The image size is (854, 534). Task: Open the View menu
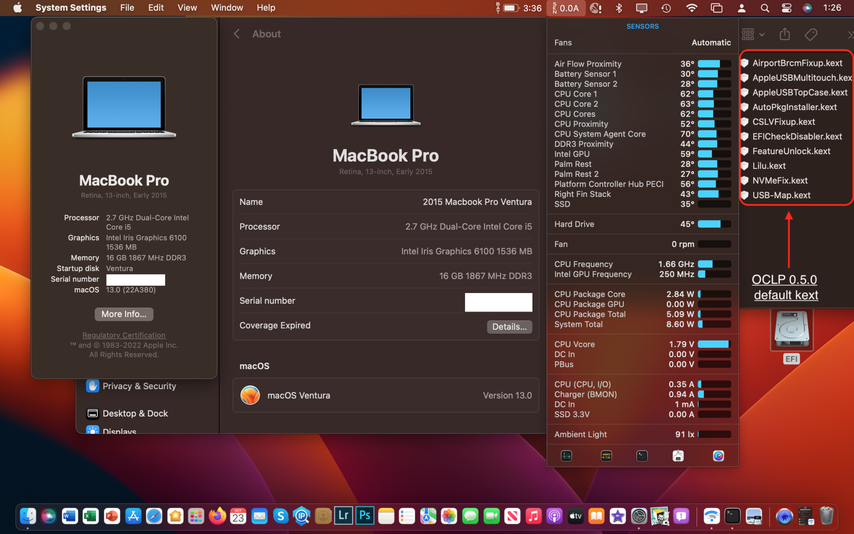coord(187,8)
